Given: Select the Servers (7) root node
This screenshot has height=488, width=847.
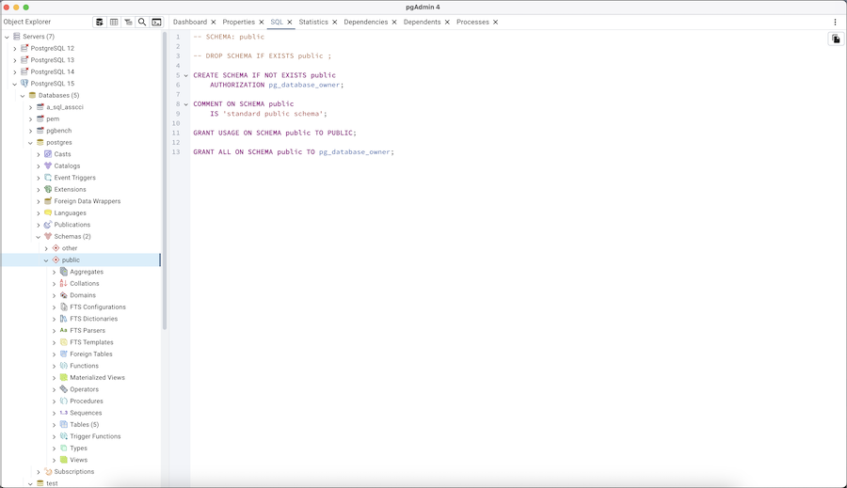Looking at the screenshot, I should coord(39,37).
